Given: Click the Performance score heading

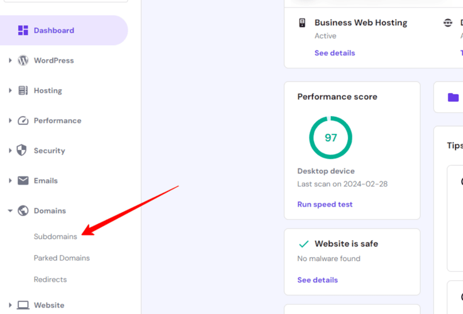Looking at the screenshot, I should coord(337,97).
